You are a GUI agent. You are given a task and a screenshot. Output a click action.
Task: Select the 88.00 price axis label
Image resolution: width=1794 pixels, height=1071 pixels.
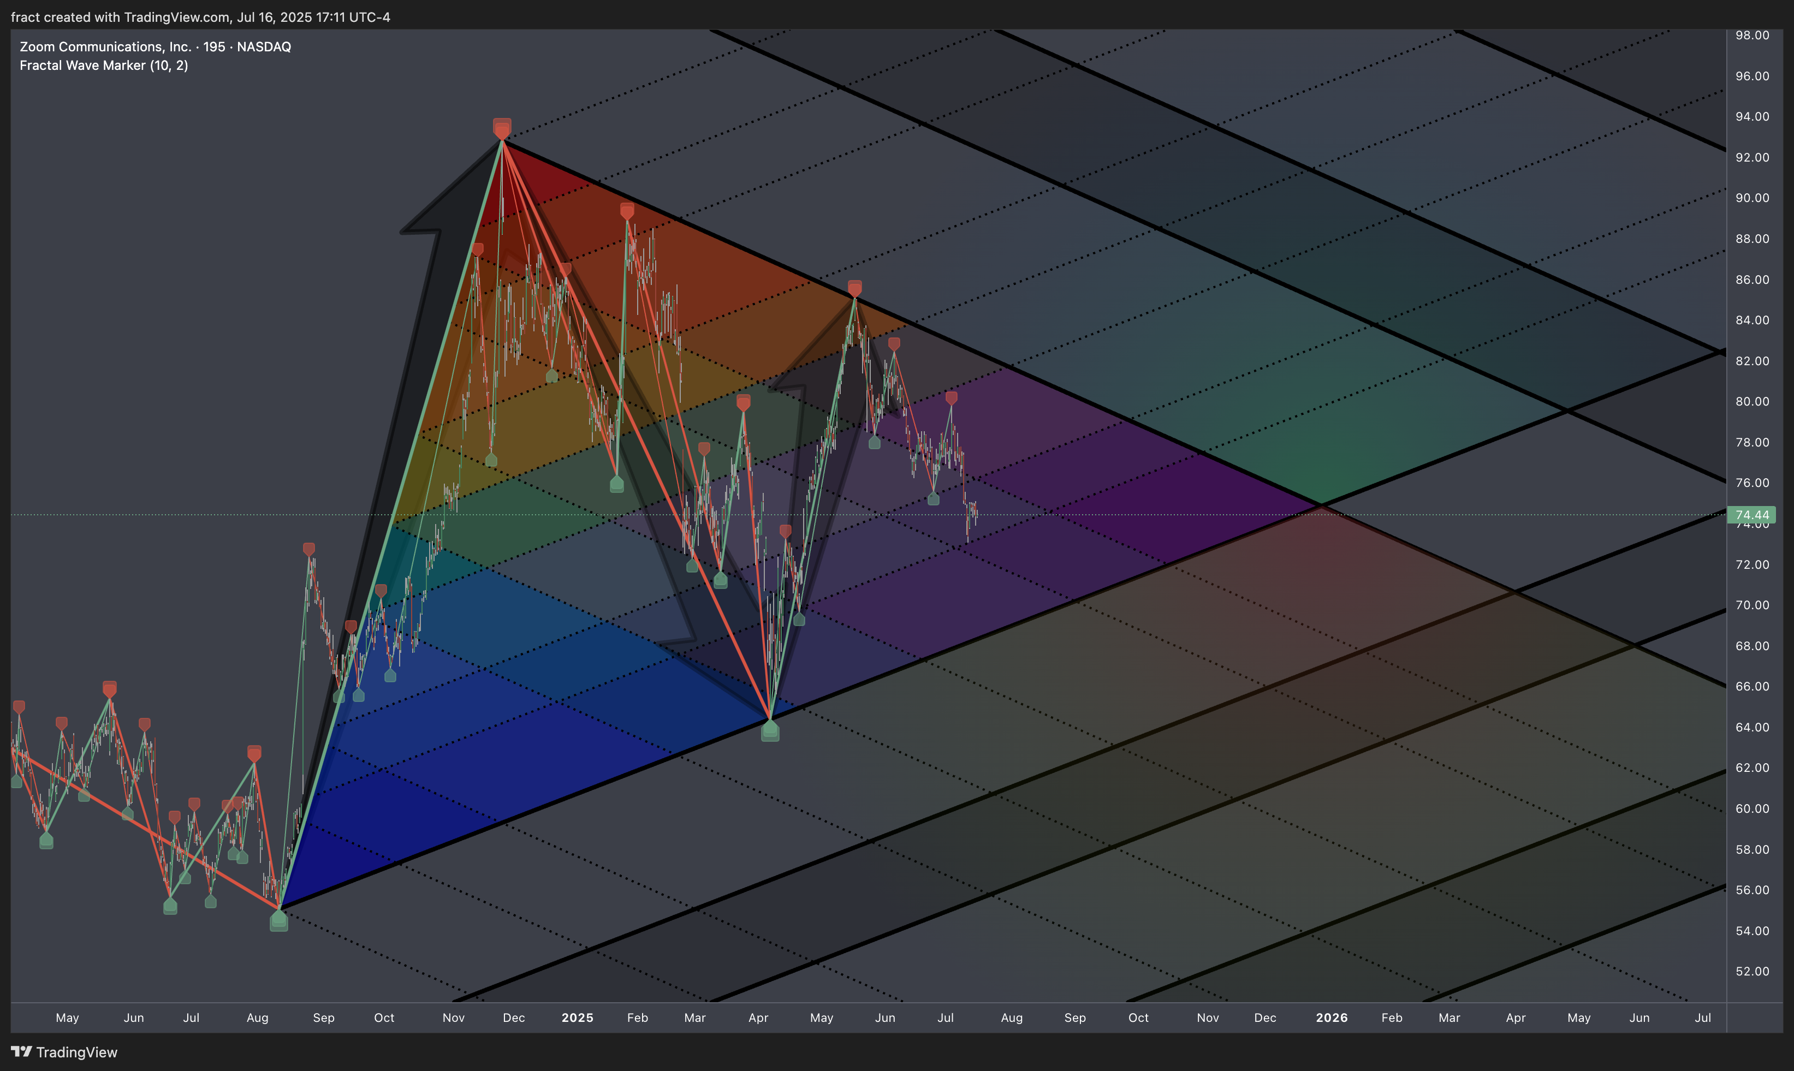1752,239
